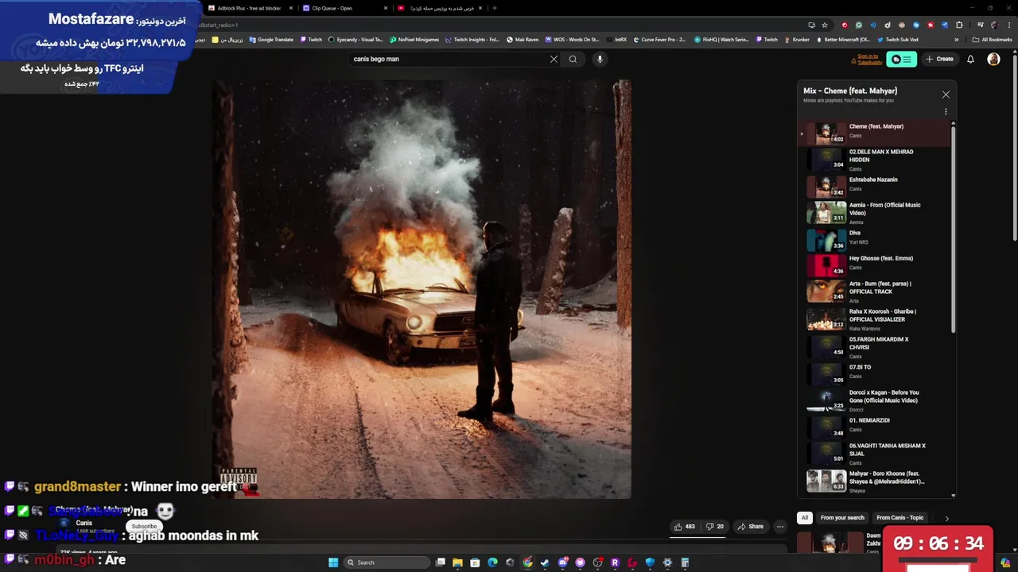Close the Clip Queue tab

(386, 8)
